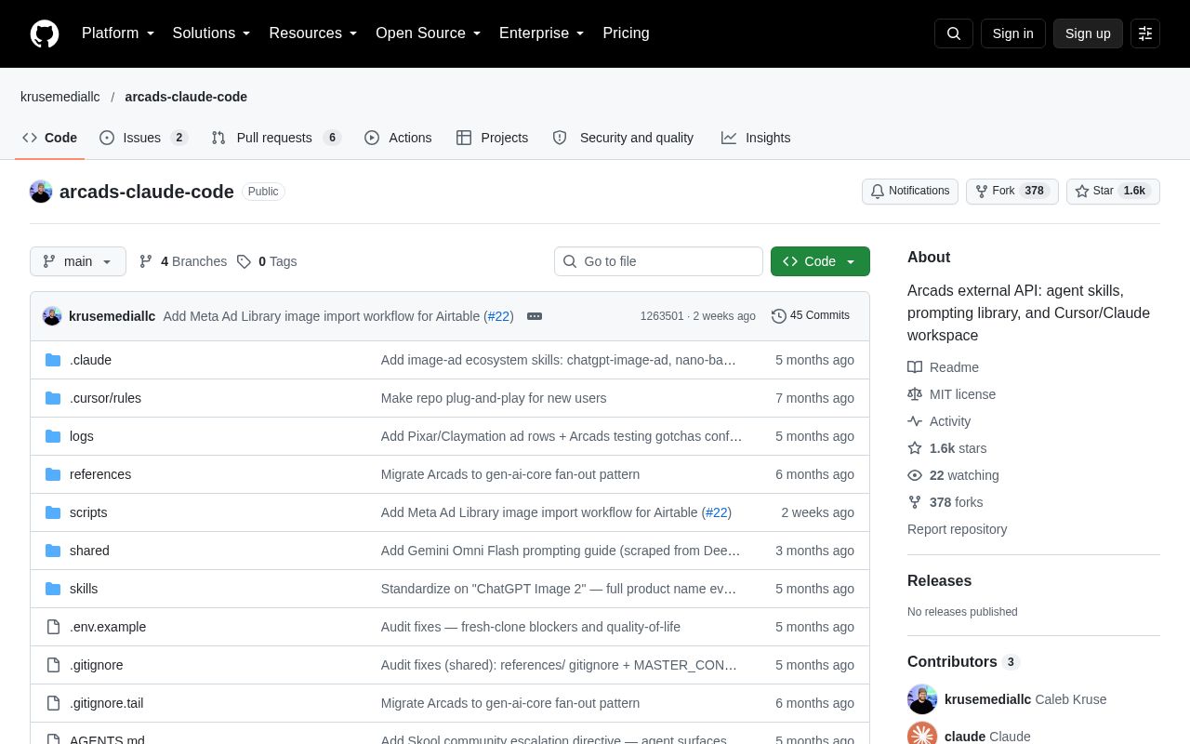Viewport: 1190px width, 744px height.
Task: Expand the Resources menu
Action: (x=313, y=33)
